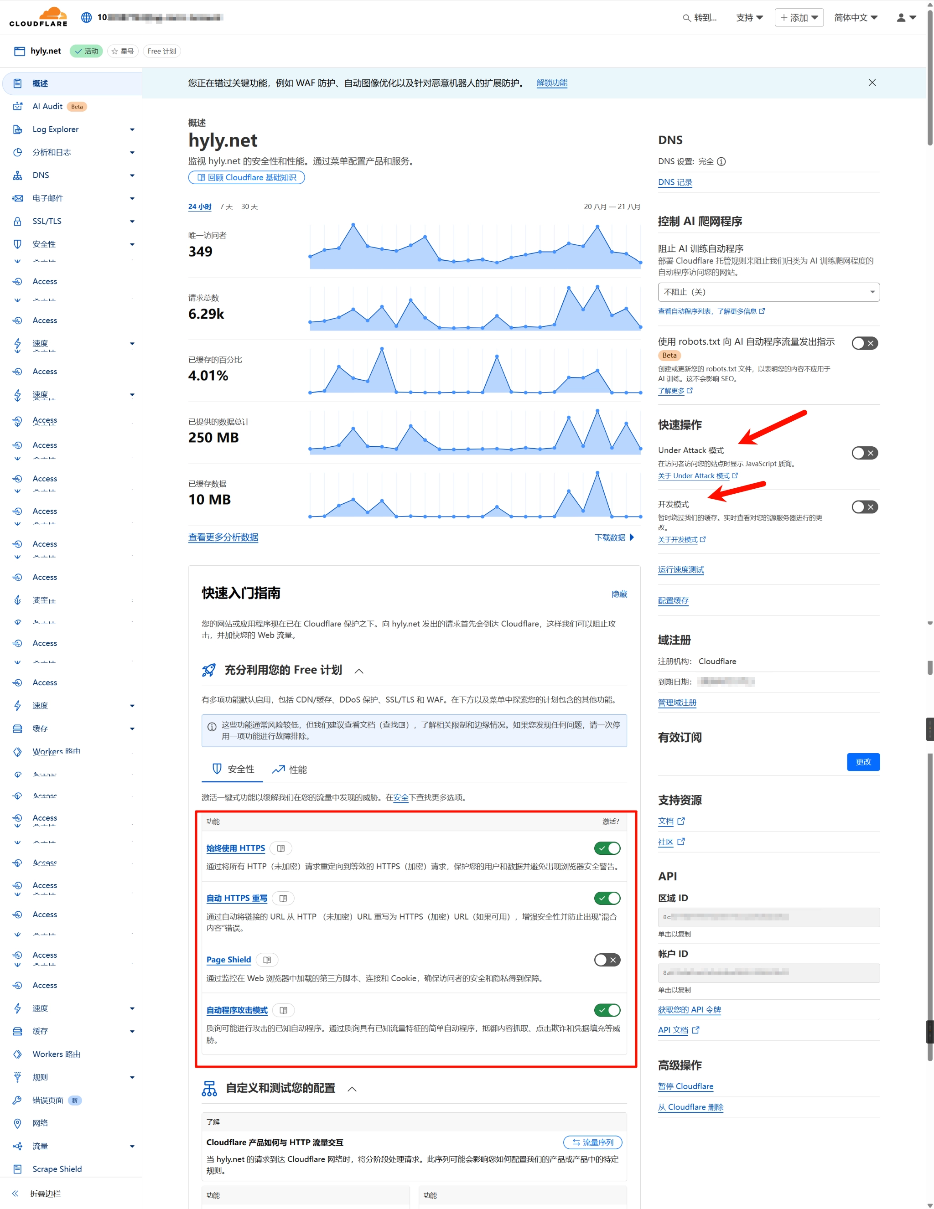Toggle the robots.txt AI bot instruction switch
This screenshot has height=1209, width=934.
click(865, 343)
